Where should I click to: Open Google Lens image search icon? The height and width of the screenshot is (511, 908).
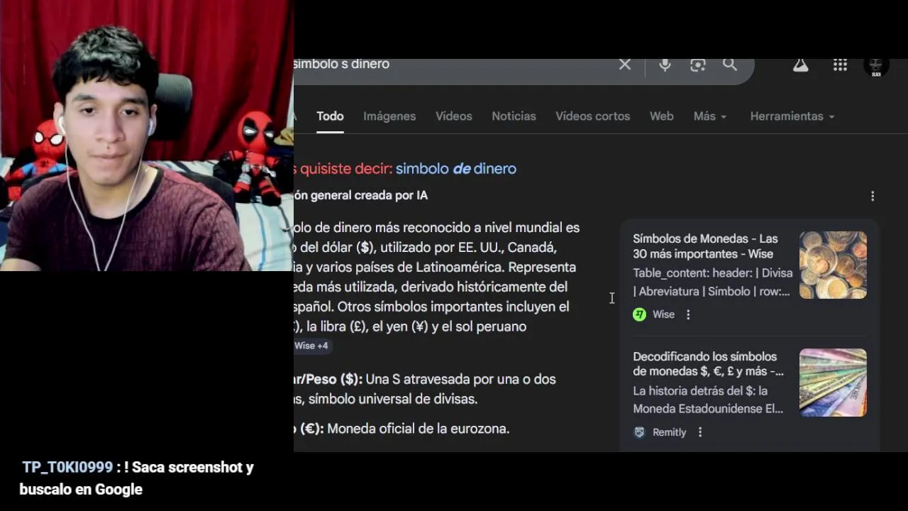tap(698, 65)
